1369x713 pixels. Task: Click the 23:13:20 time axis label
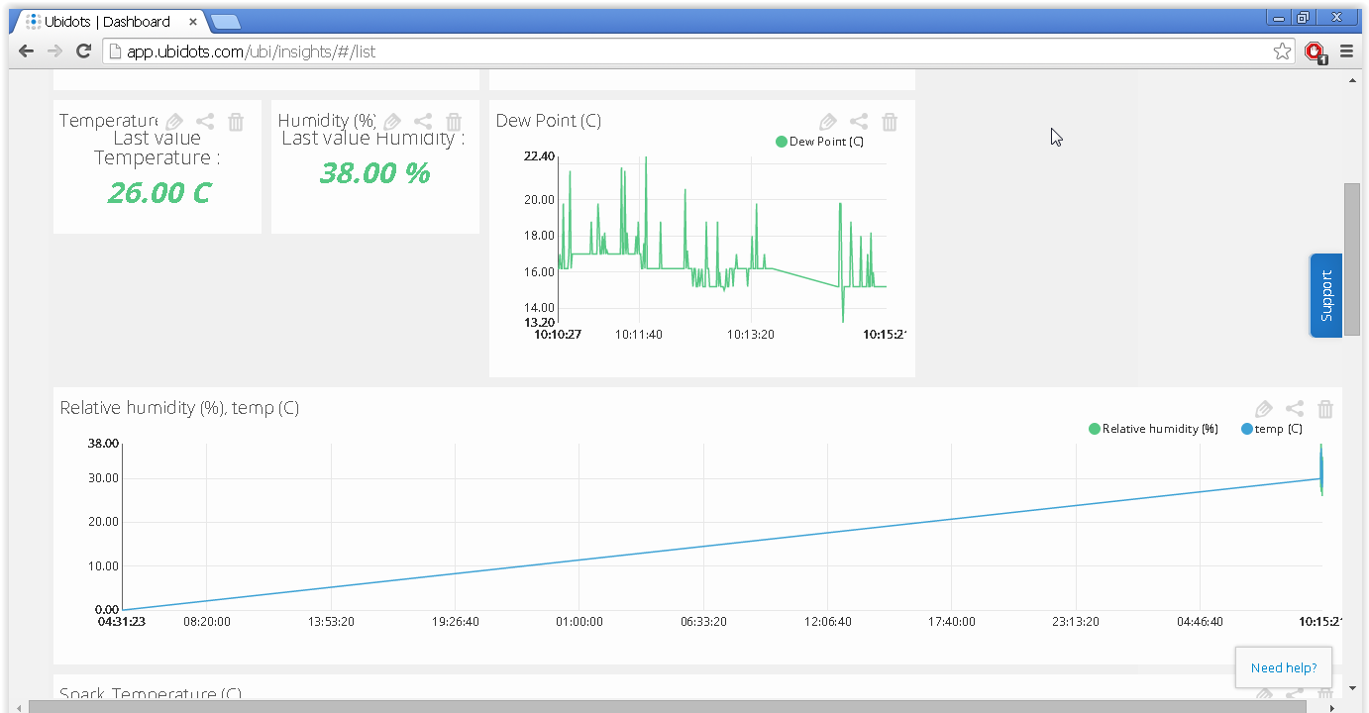pos(1075,622)
